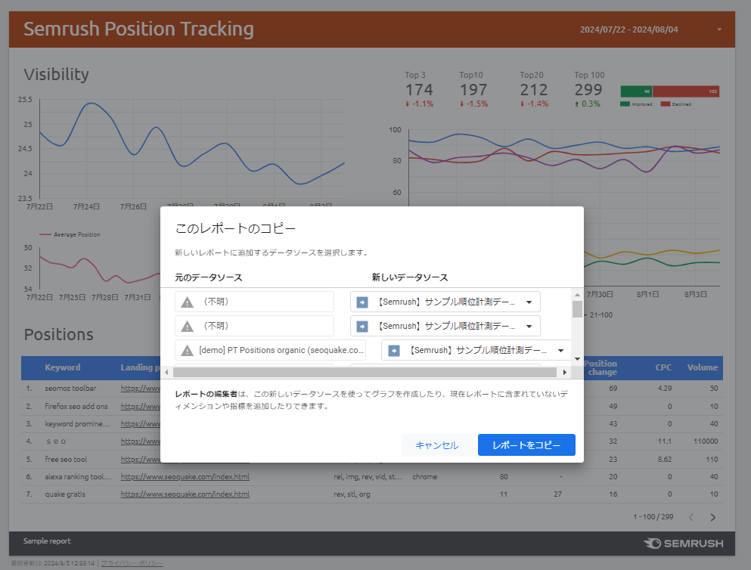The image size is (751, 570).
Task: Open landing page link for quake gratis row
Action: [x=185, y=494]
